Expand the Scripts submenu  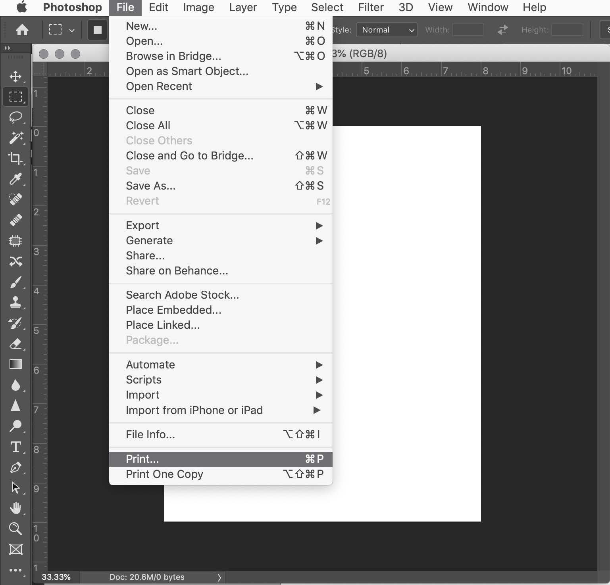coord(221,380)
